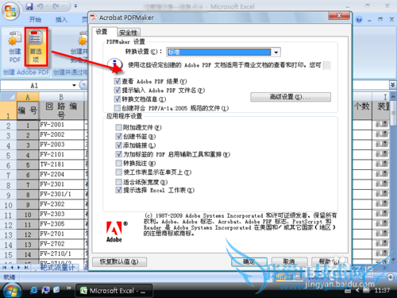Click the Save icon in quick access toolbar

(29, 6)
